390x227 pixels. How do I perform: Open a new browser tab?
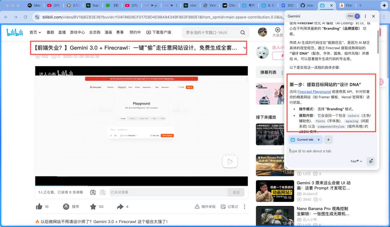click(360, 5)
